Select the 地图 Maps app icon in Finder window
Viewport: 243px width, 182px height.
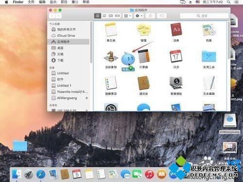coord(209,30)
